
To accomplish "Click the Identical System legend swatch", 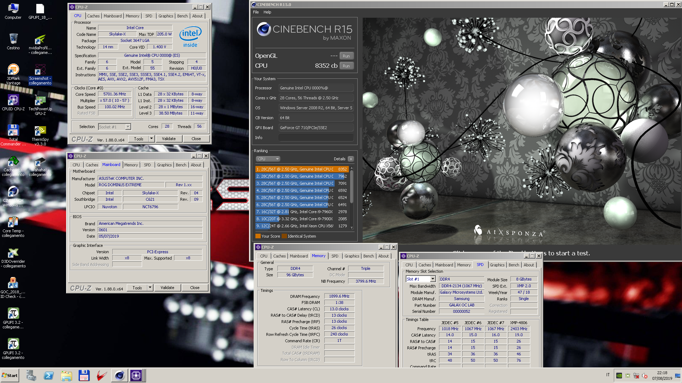I will [284, 236].
